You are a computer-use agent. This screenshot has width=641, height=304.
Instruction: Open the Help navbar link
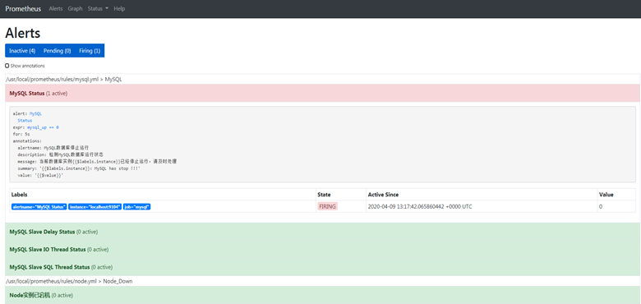(x=119, y=8)
